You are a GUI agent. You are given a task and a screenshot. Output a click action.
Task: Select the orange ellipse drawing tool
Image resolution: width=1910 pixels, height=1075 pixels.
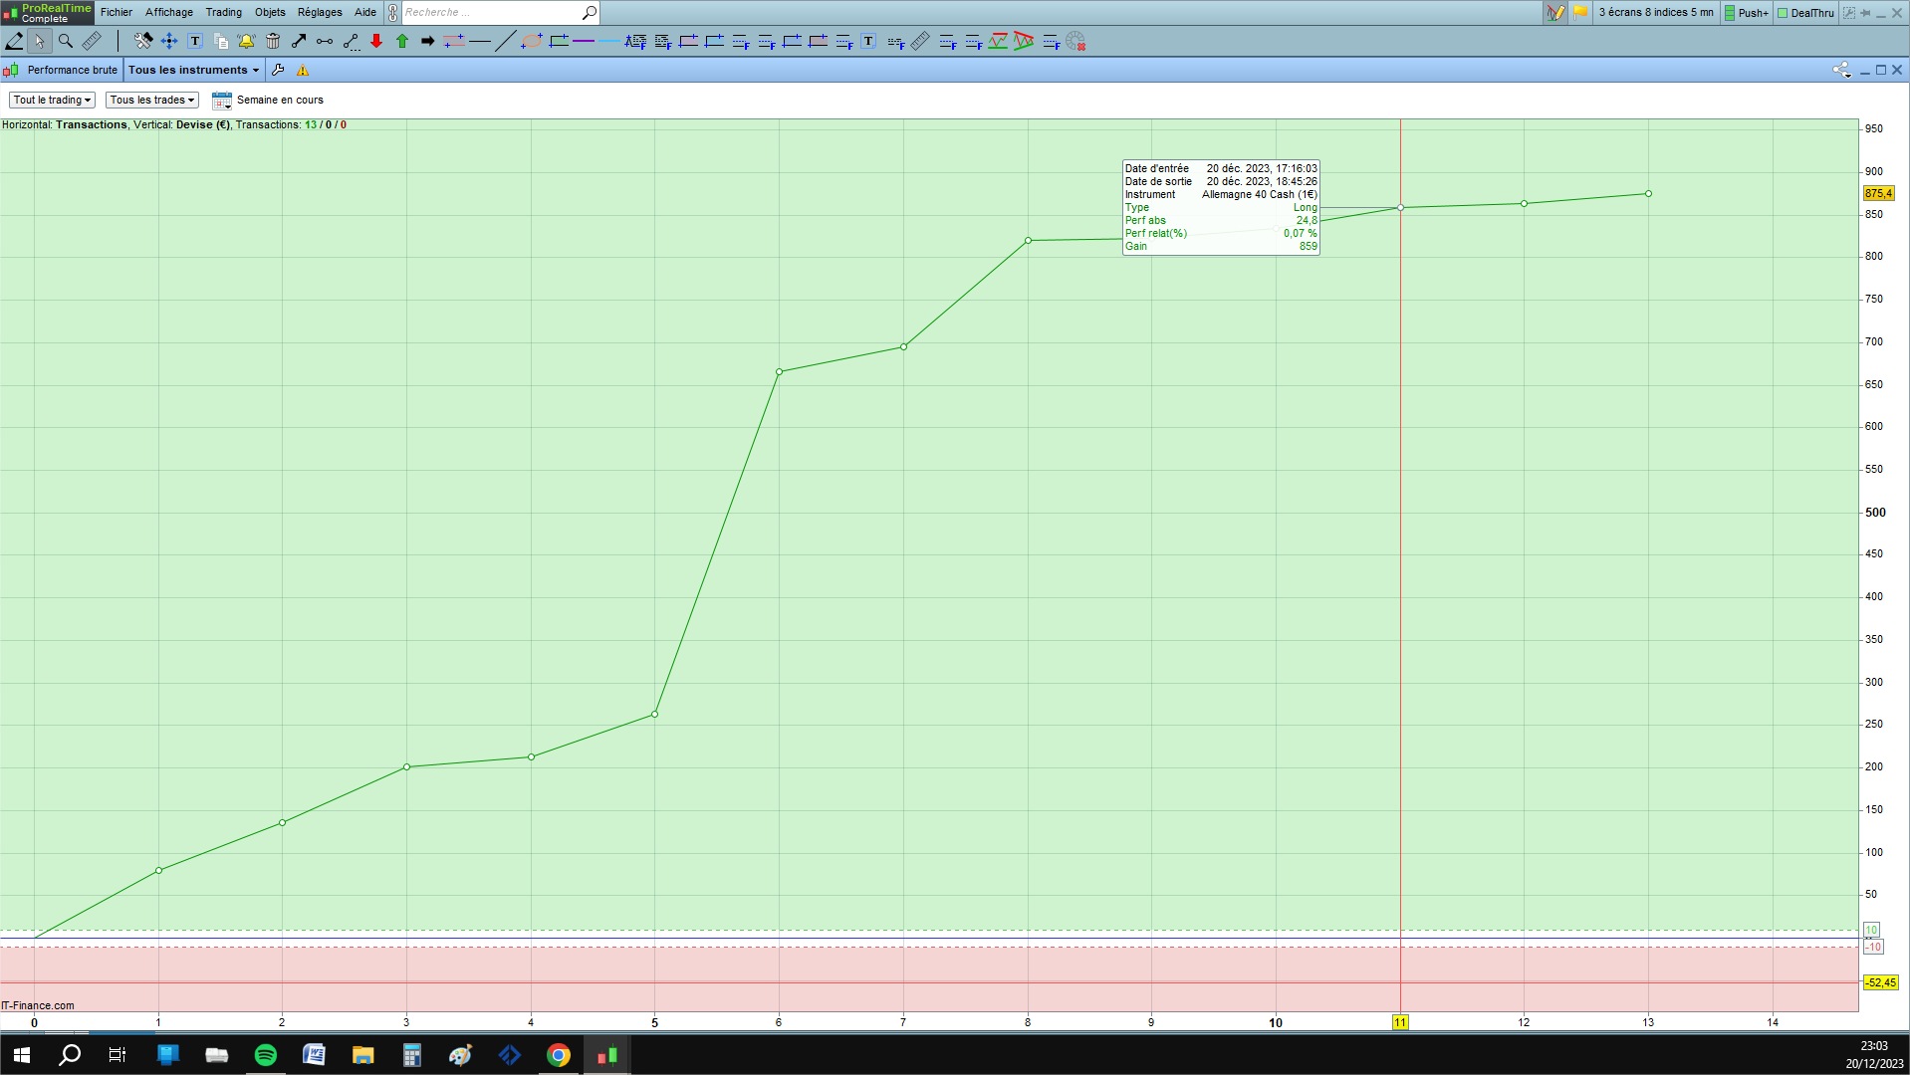[532, 41]
